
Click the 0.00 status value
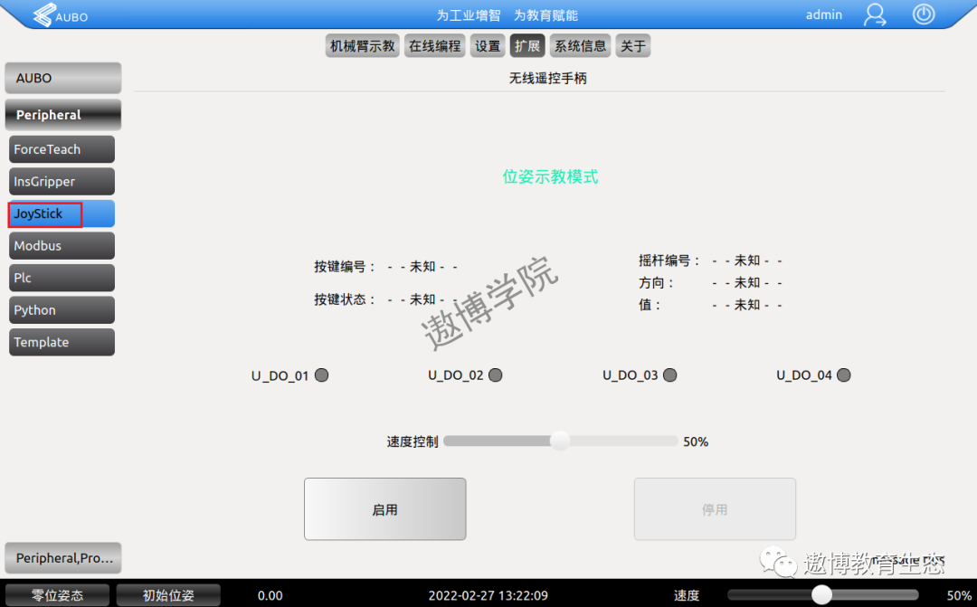[270, 596]
